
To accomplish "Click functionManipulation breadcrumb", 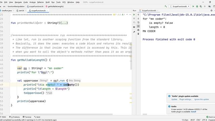I will tap(16, 6).
